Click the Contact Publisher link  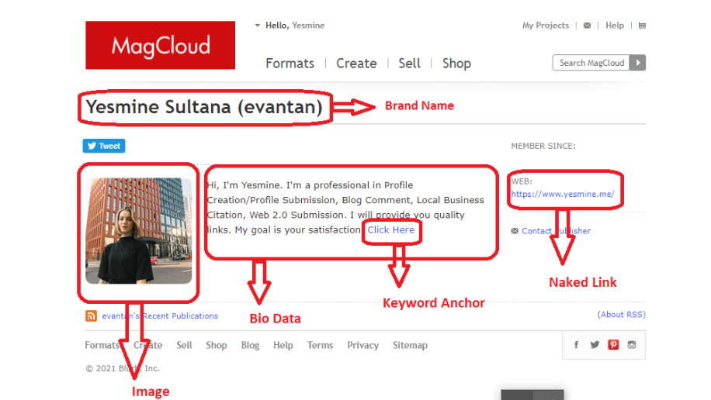point(556,231)
